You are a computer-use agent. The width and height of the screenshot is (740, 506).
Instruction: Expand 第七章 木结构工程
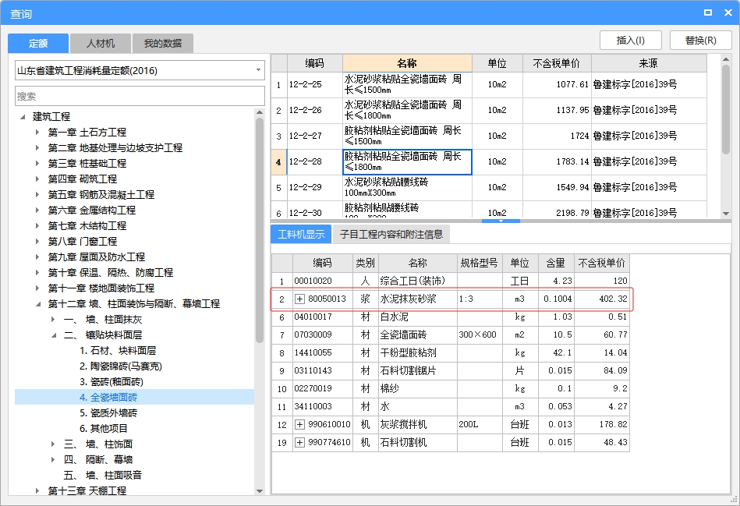click(37, 225)
